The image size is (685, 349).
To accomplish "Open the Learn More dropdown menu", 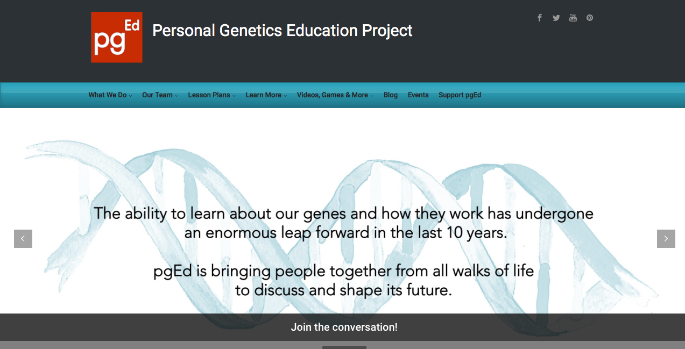I will [x=266, y=95].
